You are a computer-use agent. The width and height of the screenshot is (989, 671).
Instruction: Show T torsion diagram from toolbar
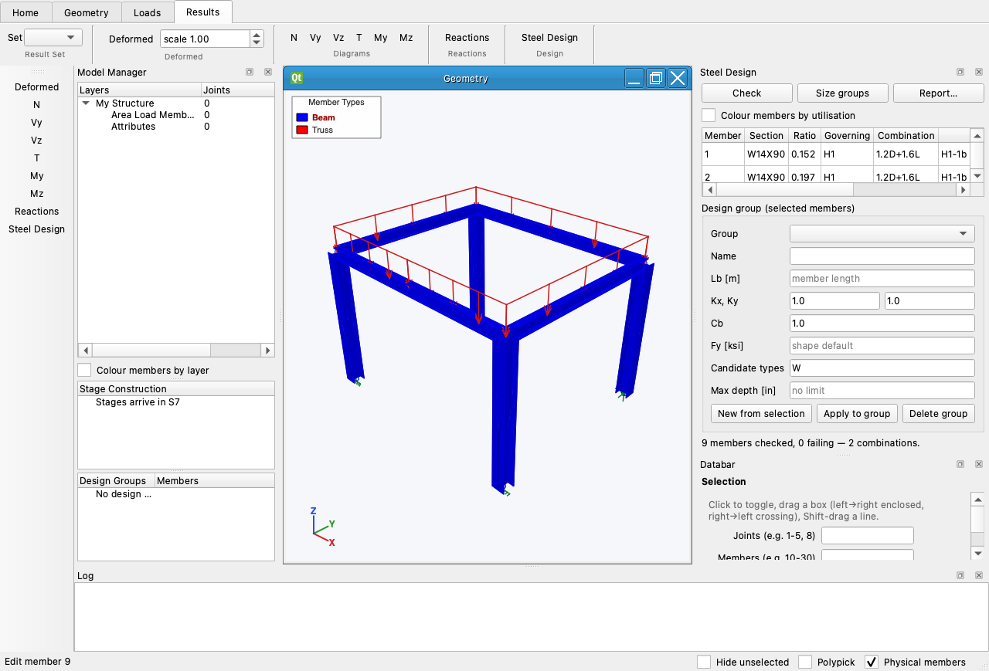tap(359, 37)
